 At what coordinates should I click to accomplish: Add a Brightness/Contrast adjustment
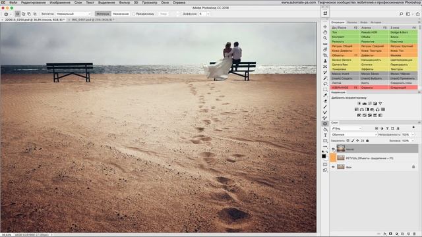tap(359, 103)
